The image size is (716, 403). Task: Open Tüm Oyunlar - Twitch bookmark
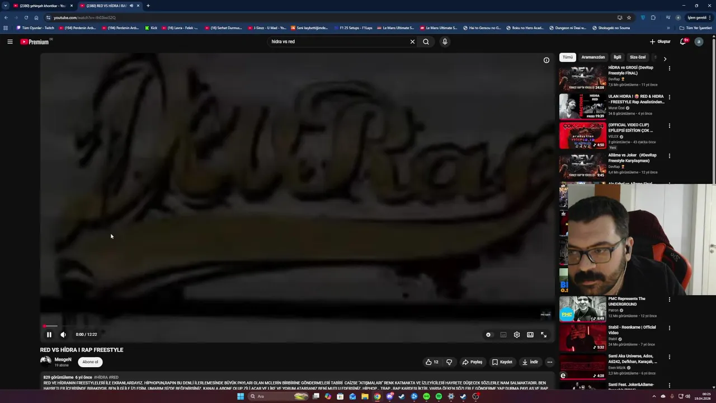(35, 27)
